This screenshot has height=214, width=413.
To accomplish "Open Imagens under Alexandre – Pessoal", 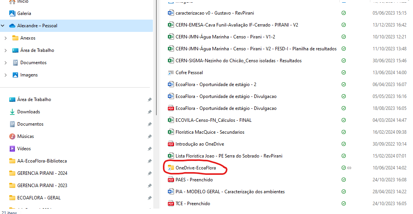I will [29, 75].
